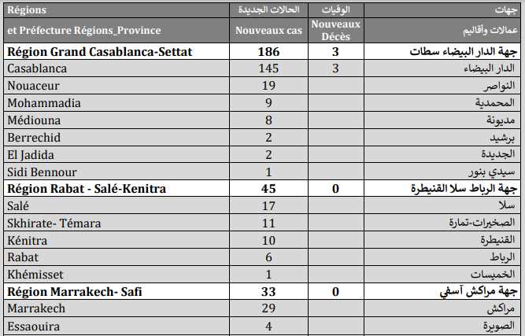Select the Nouveaux Décès column header
Screen dimensions: 525x336
pos(335,30)
